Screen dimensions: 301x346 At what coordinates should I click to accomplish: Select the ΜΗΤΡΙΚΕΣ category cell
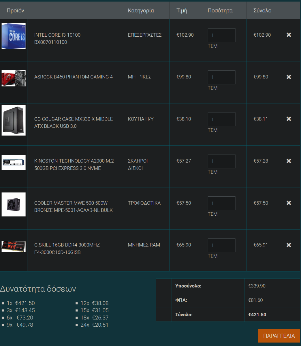[x=140, y=77]
